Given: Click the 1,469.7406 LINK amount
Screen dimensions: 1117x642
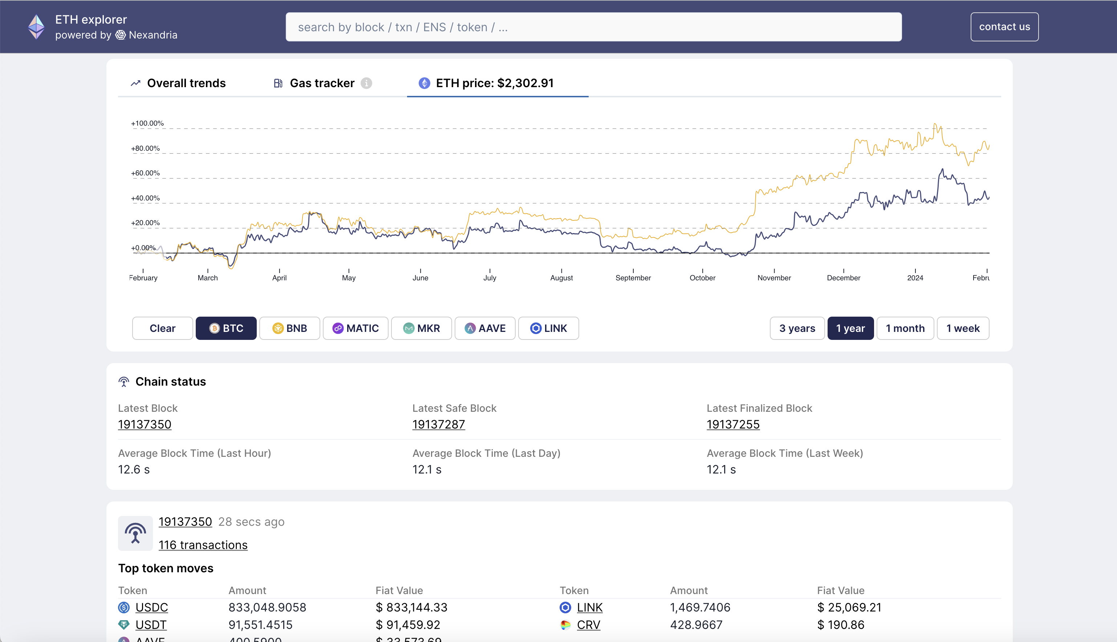Looking at the screenshot, I should pos(700,607).
